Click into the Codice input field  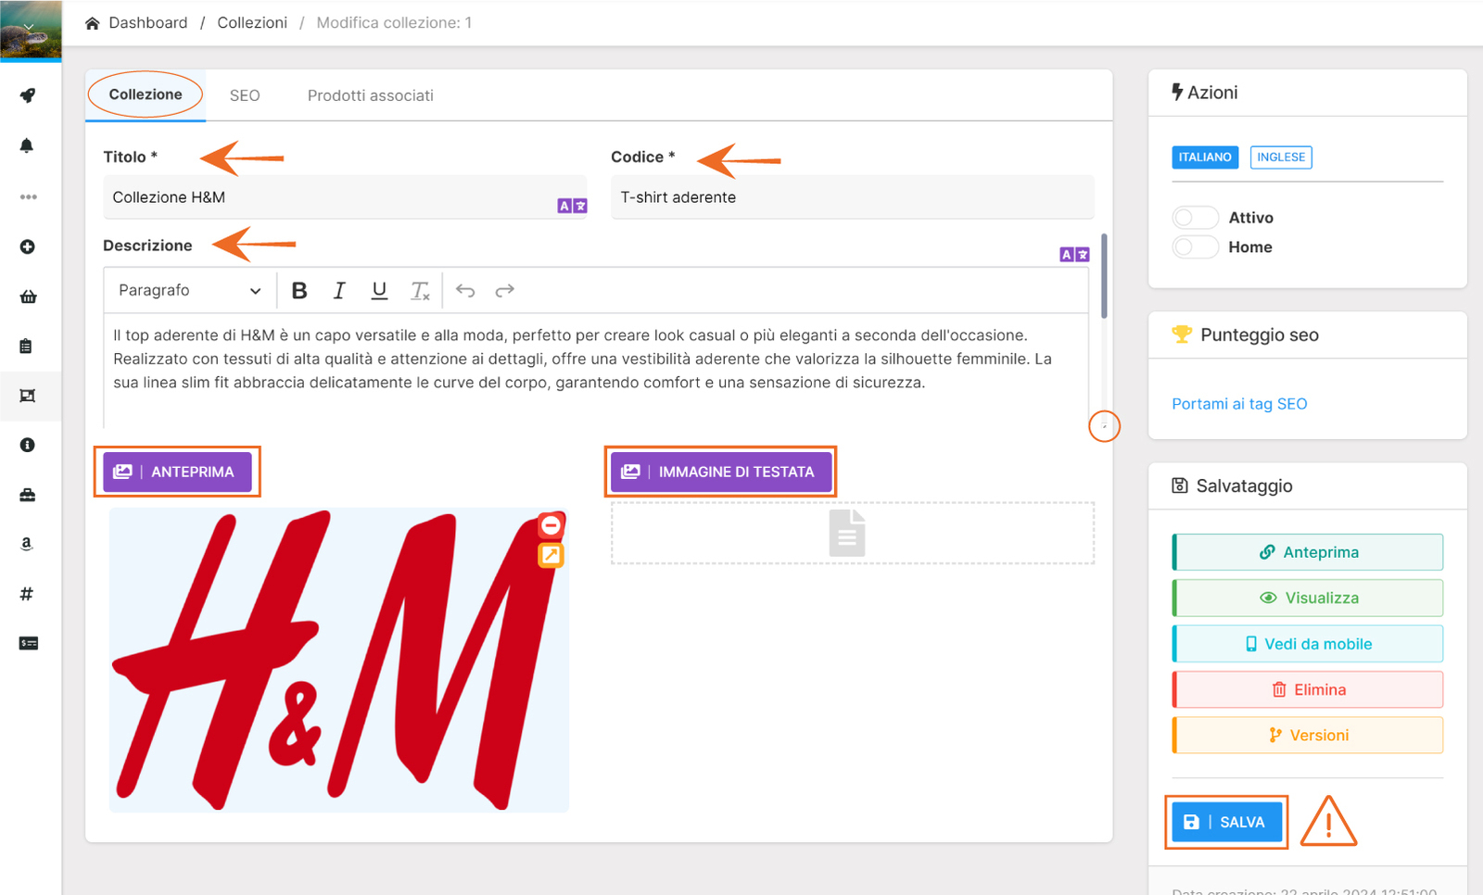851,197
